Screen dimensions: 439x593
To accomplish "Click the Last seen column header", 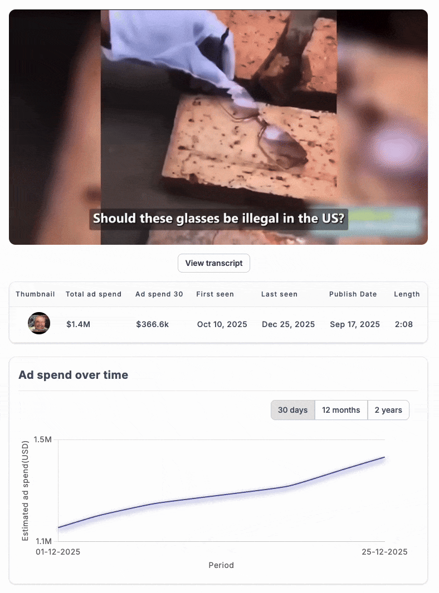I will point(280,294).
